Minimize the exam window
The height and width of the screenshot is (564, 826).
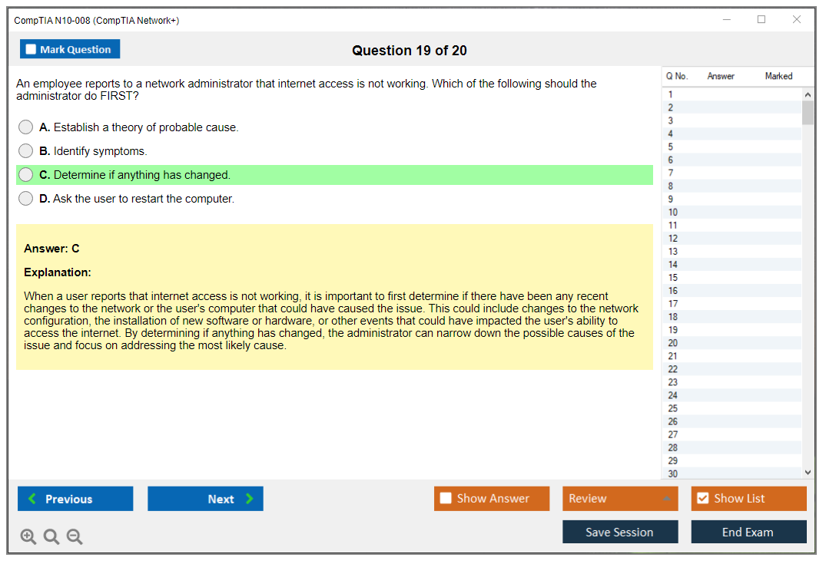point(727,20)
